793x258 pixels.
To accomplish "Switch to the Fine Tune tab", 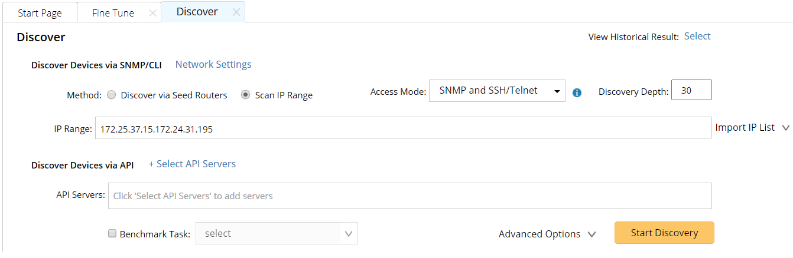I will (113, 13).
